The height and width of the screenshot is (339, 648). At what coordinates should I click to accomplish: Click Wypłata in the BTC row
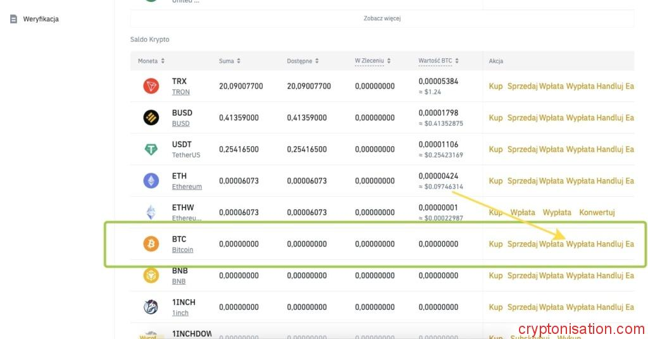[x=580, y=244]
